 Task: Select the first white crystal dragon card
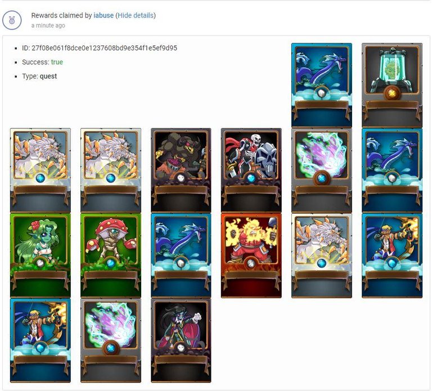(40, 170)
